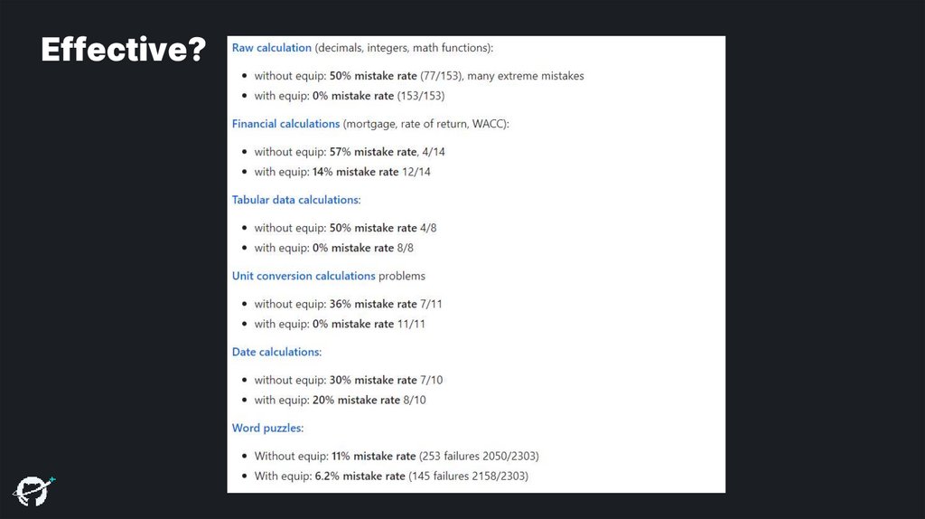The width and height of the screenshot is (925, 519).
Task: Select the 8/8 tabular with equip bullet
Action: coord(333,248)
